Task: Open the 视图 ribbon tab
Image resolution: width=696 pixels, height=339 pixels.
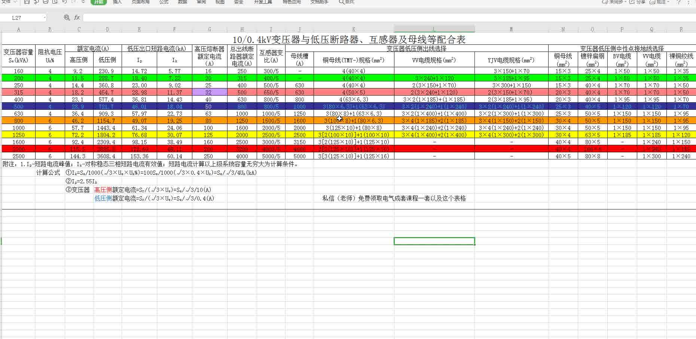Action: coord(220,2)
